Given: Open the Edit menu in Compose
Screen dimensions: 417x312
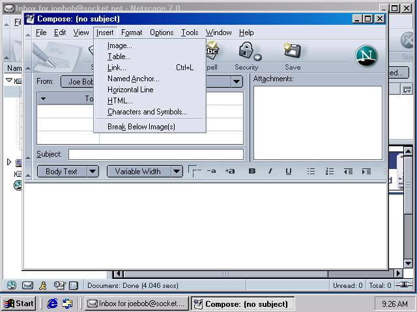Looking at the screenshot, I should pos(60,32).
